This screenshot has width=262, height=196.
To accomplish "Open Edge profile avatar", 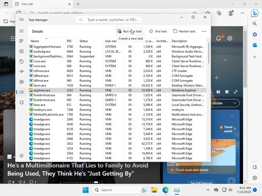I will [231, 13].
